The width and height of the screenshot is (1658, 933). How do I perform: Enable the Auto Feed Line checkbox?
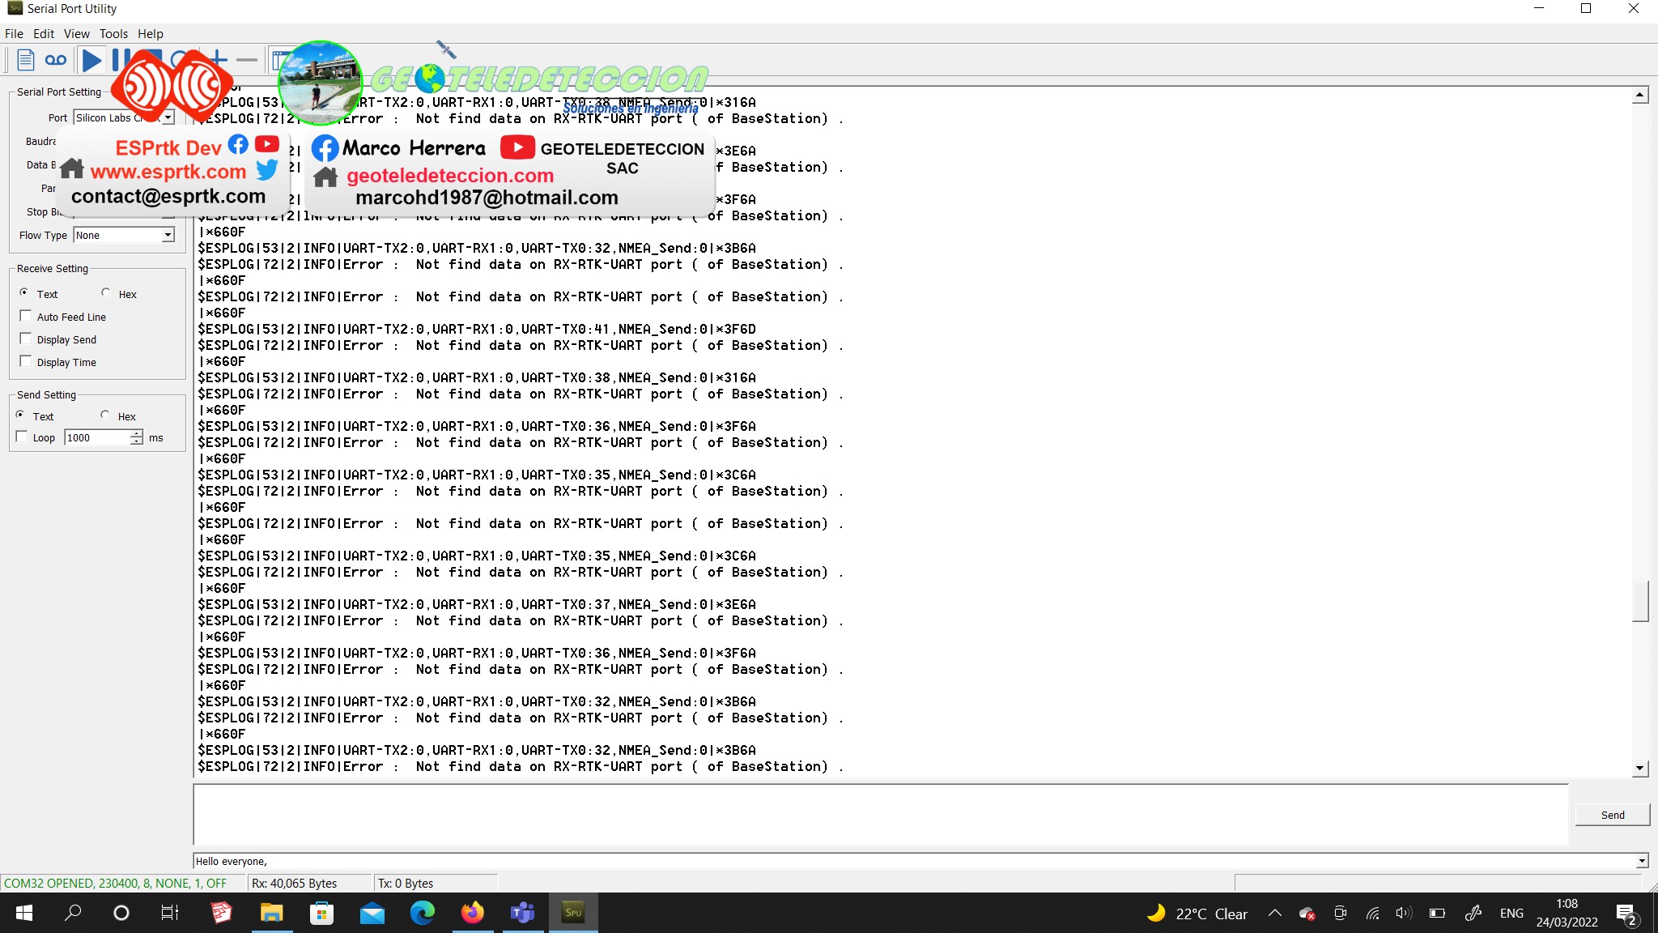click(x=26, y=317)
